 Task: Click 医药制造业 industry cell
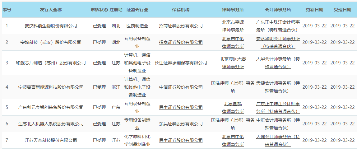tap(137, 26)
